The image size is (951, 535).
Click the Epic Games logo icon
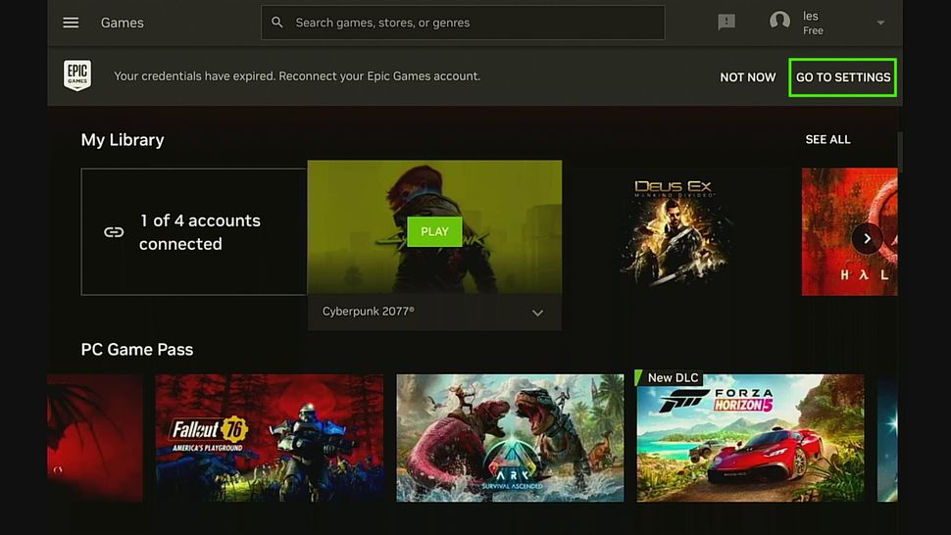pyautogui.click(x=77, y=75)
